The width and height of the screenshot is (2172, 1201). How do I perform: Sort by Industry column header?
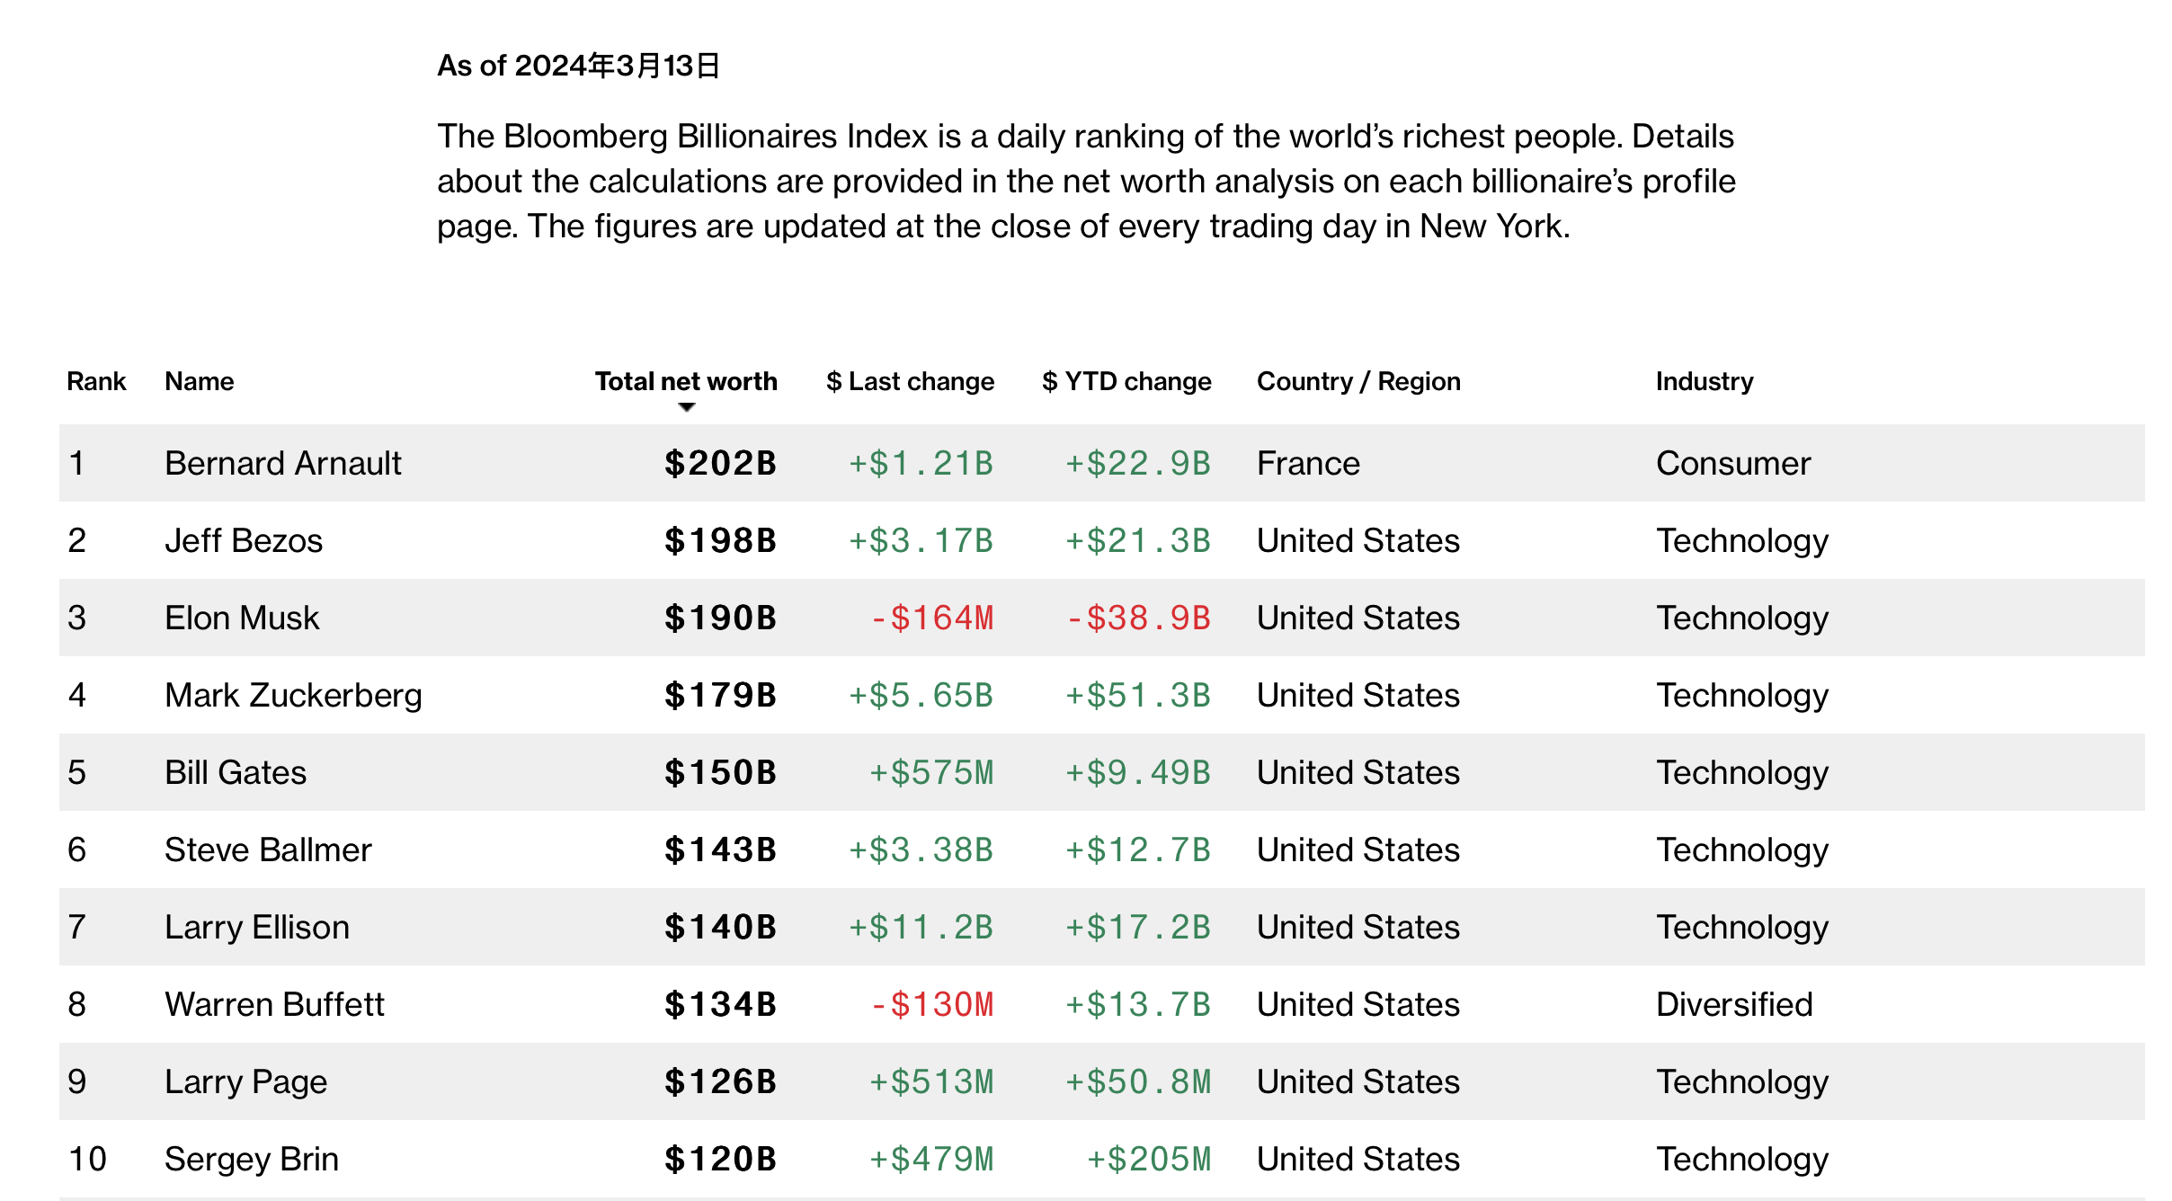(x=1705, y=381)
